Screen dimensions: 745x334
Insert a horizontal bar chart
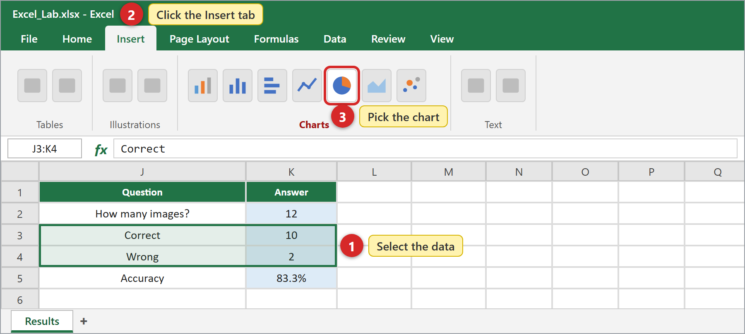point(272,86)
